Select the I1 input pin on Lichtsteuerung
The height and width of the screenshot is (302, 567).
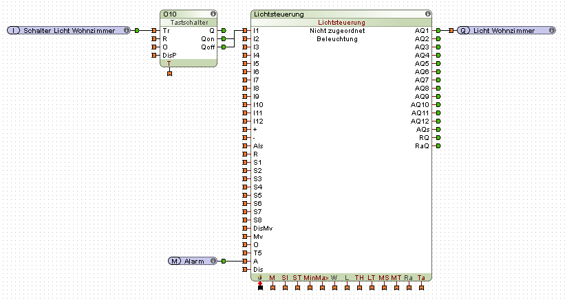coord(245,31)
